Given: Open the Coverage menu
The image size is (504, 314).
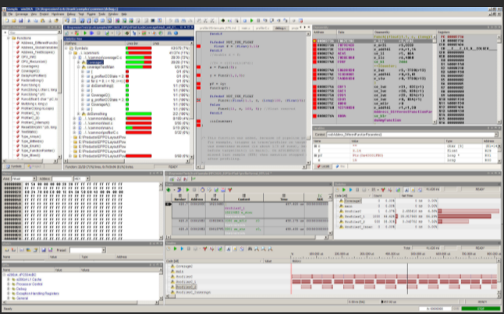Looking at the screenshot, I should pyautogui.click(x=22, y=14).
